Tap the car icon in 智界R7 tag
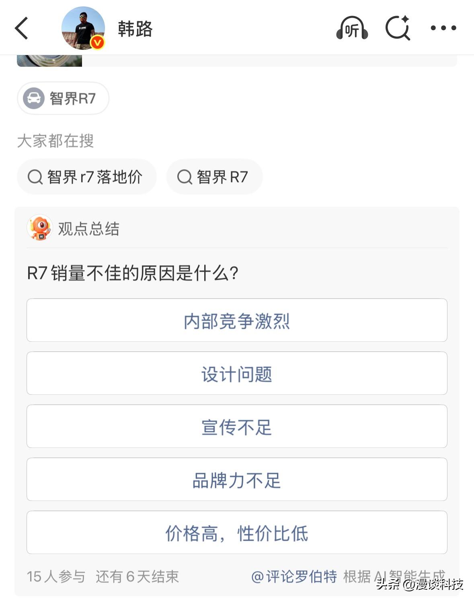This screenshot has width=474, height=601. pos(34,98)
